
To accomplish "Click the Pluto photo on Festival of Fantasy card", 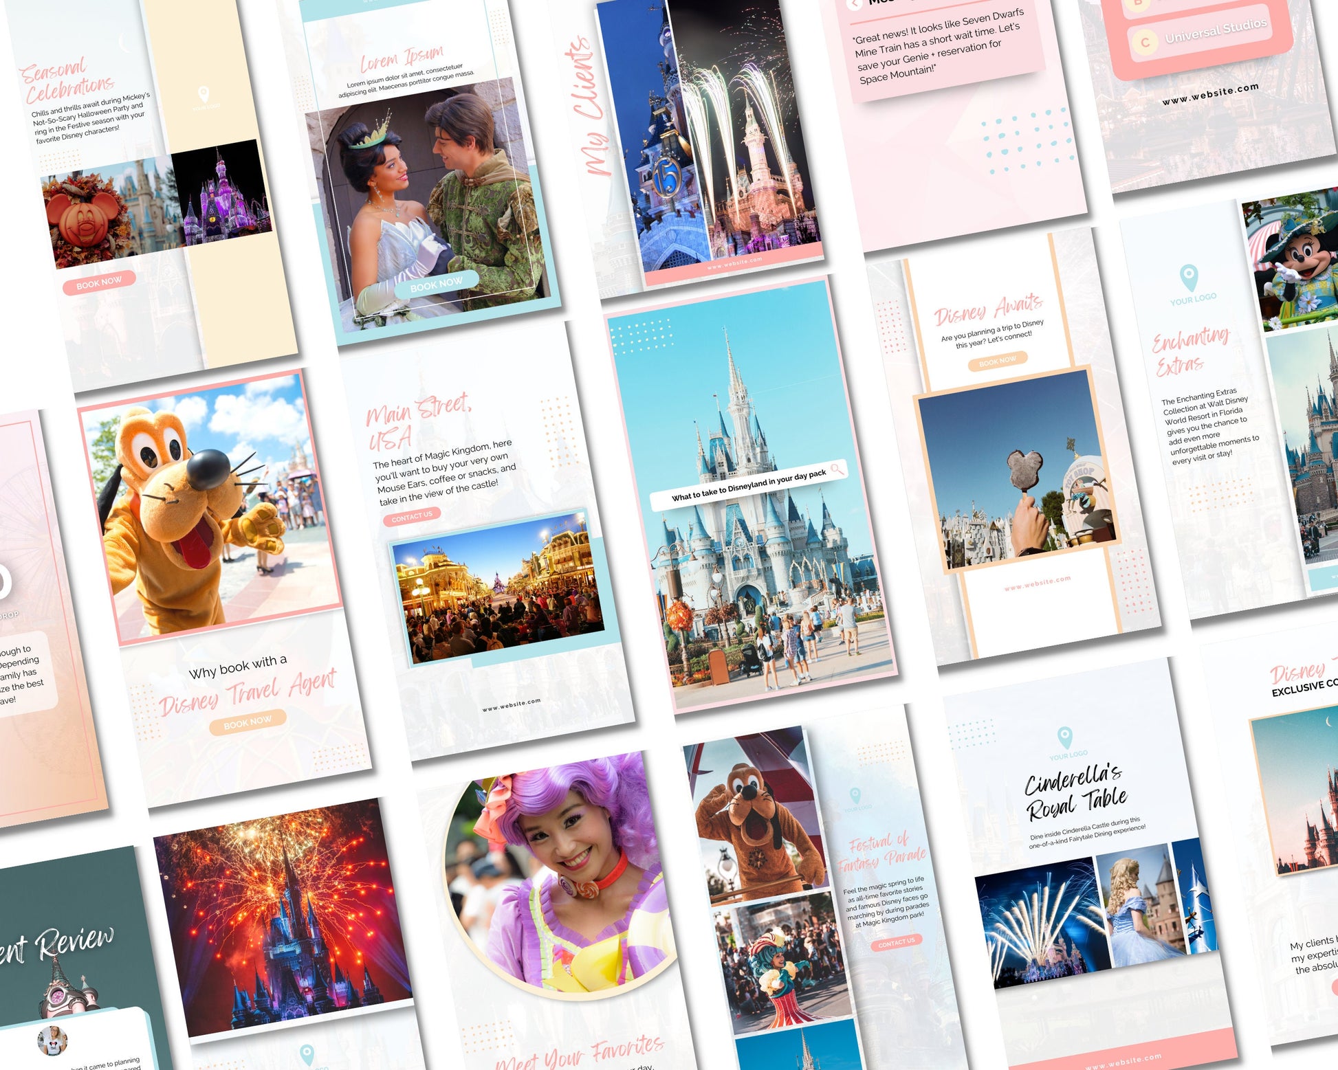I will point(756,816).
